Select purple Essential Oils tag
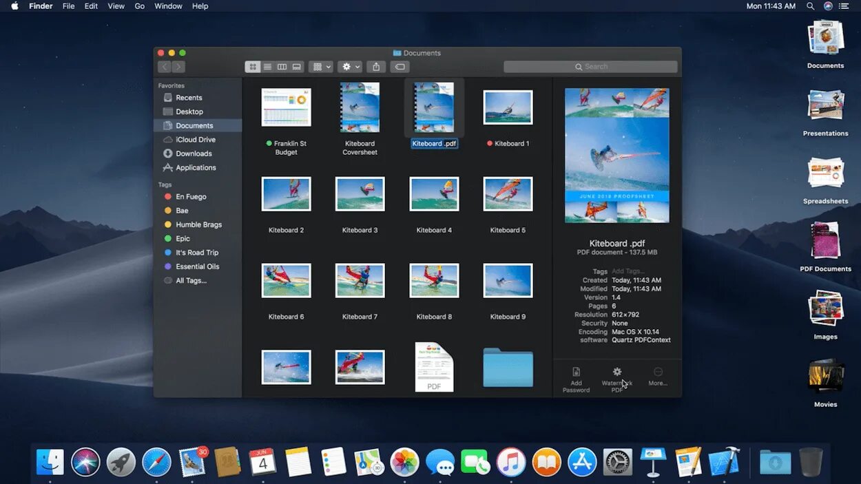This screenshot has height=484, width=861. point(198,266)
